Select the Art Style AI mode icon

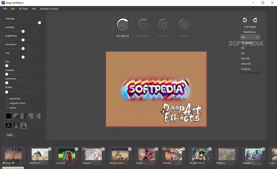click(122, 25)
